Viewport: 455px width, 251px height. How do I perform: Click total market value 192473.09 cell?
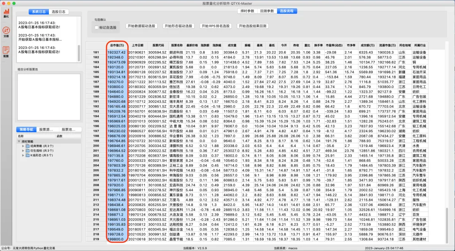pyautogui.click(x=117, y=62)
